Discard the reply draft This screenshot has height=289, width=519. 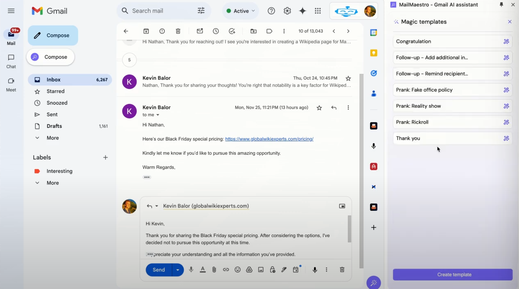(x=342, y=270)
